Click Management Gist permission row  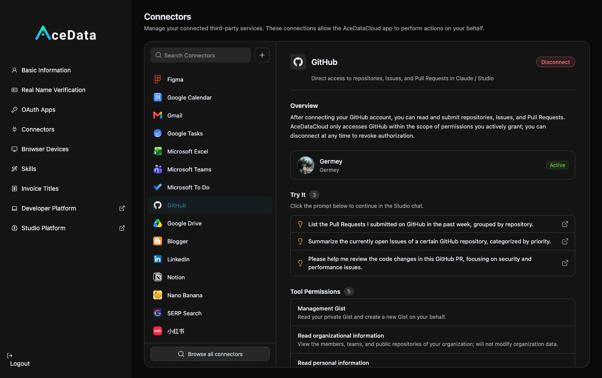tap(433, 313)
